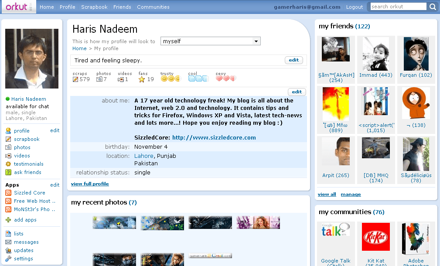Open the messages envelope icon

click(x=8, y=242)
